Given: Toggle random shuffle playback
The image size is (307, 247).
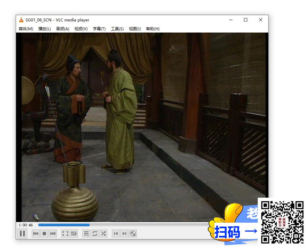Looking at the screenshot, I should tap(103, 234).
